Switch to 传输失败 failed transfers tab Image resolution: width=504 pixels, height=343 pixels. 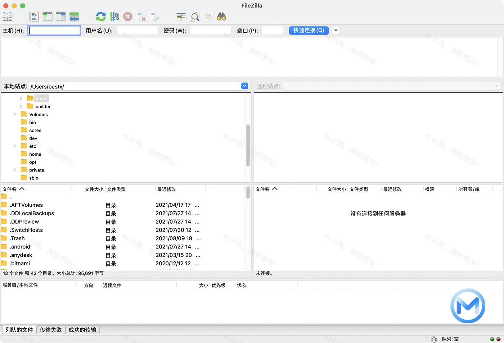click(51, 330)
